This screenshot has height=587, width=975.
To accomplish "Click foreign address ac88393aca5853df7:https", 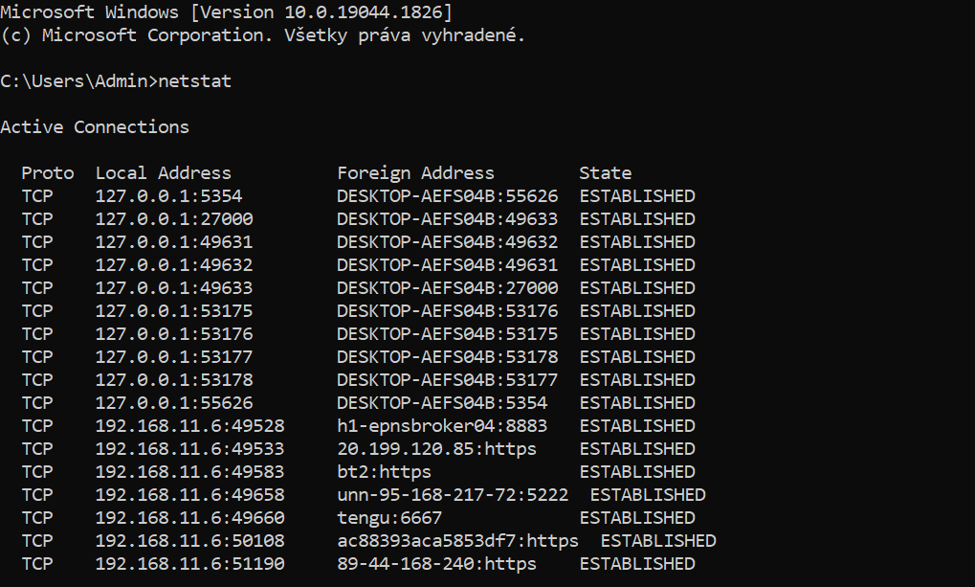I will (x=457, y=541).
